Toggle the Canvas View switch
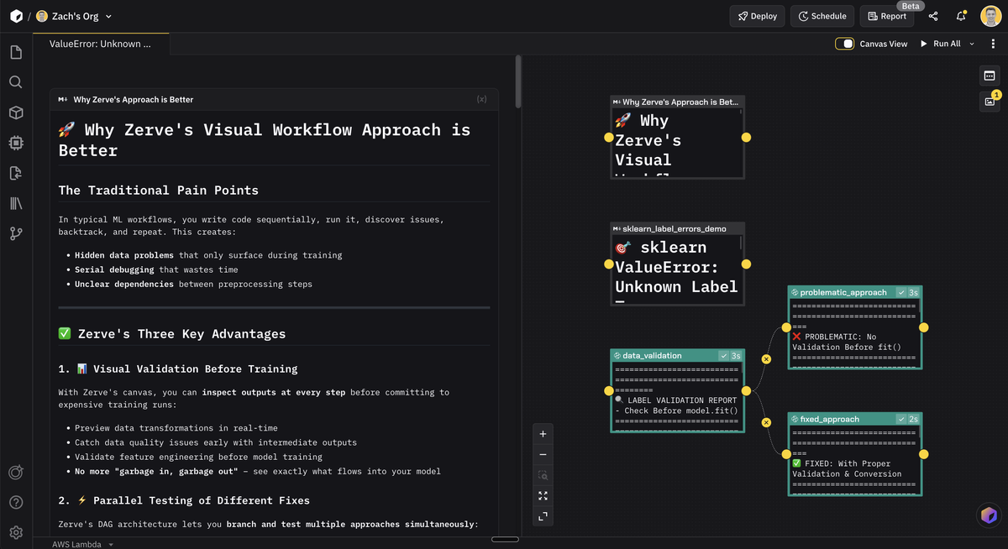The image size is (1008, 549). (x=844, y=44)
